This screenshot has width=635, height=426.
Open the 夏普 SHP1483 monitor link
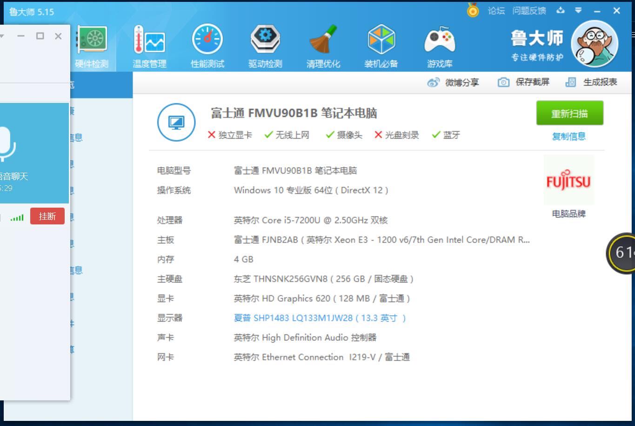pos(320,318)
